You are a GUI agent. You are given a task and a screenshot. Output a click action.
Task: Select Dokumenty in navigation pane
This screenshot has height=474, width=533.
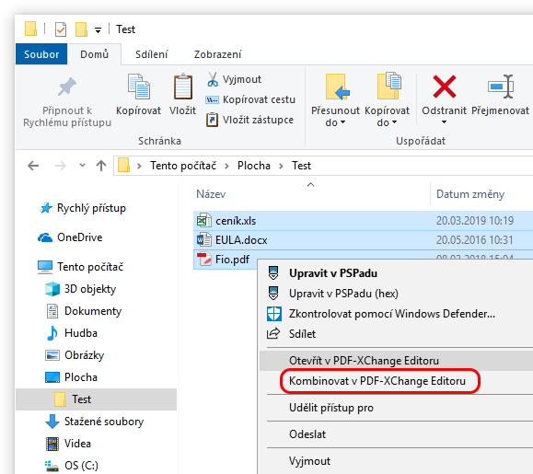(x=93, y=311)
